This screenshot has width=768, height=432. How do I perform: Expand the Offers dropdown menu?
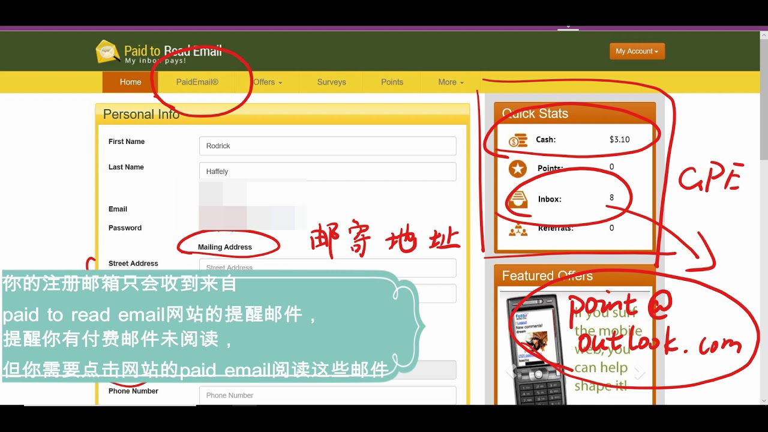(268, 82)
